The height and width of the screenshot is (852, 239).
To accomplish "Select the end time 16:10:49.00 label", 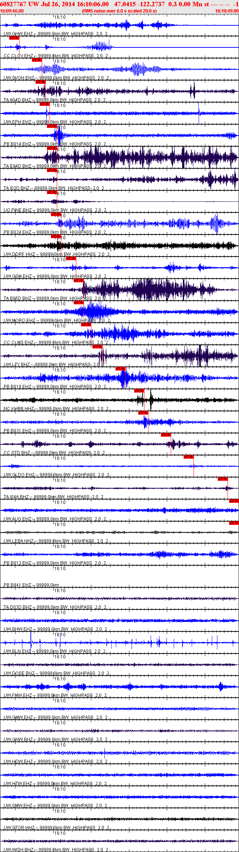I will (227, 11).
